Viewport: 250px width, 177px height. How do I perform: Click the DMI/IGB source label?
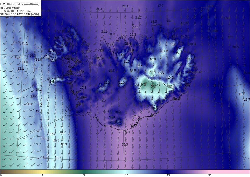coord(7,4)
